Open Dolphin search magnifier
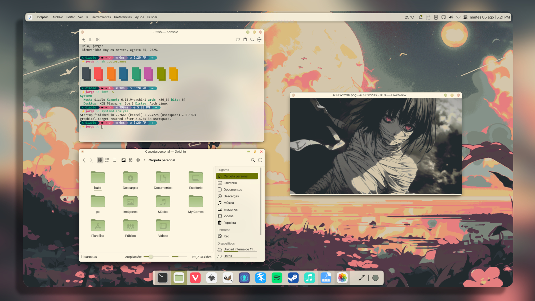 (253, 160)
